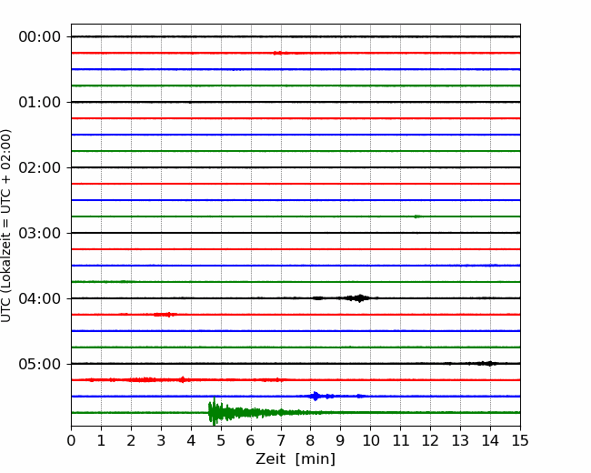The height and width of the screenshot is (473, 591).
Task: Click x-axis tick label 7
Action: (281, 440)
